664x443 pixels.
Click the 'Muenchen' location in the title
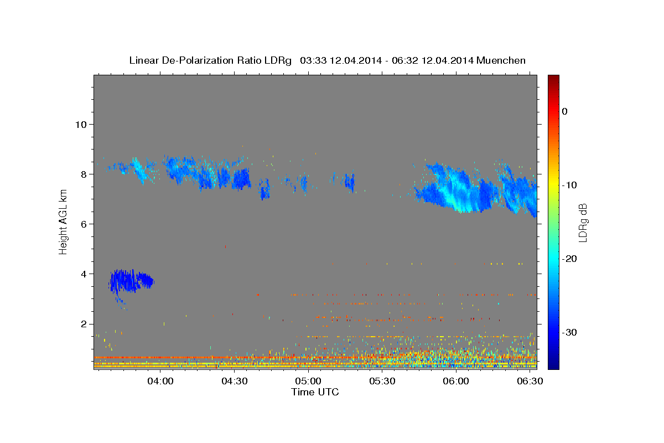[x=501, y=60]
